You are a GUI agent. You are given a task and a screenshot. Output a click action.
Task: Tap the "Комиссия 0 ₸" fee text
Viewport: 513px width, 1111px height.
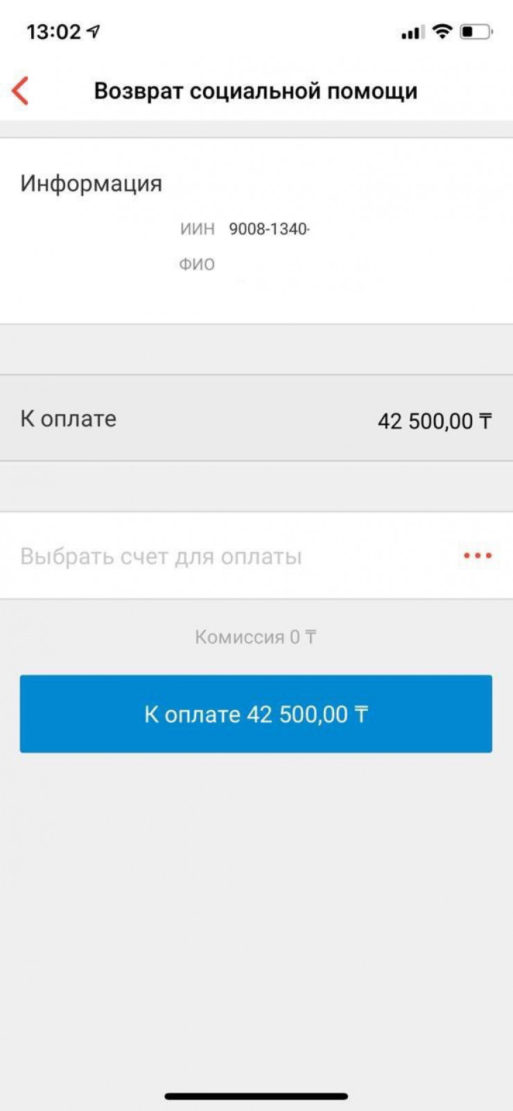tap(255, 637)
